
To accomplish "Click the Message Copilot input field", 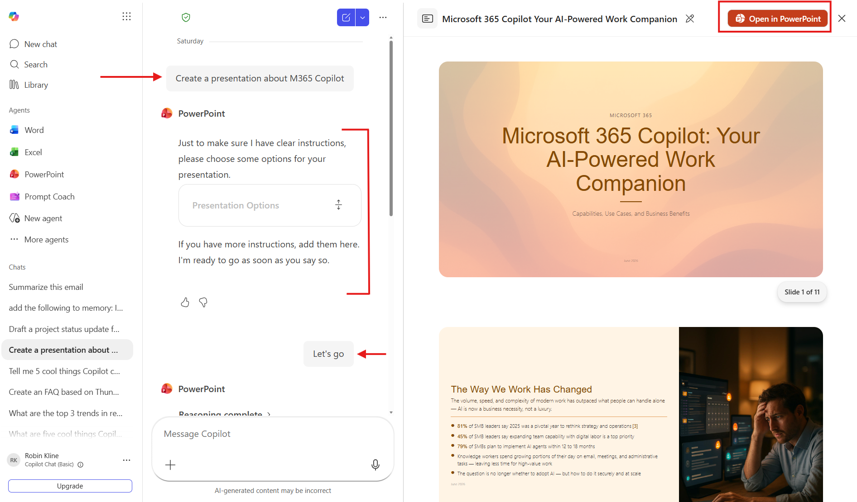I will 273,434.
